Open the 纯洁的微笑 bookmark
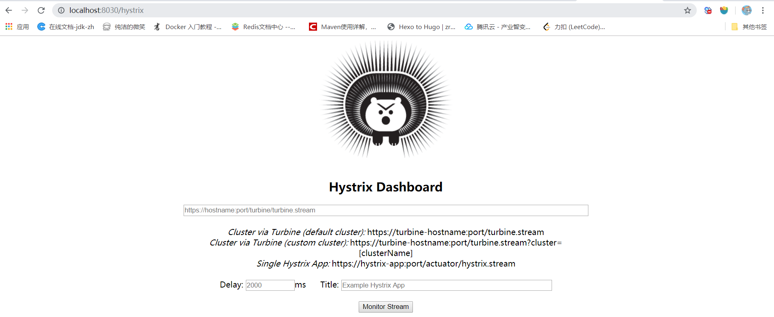 pos(124,27)
